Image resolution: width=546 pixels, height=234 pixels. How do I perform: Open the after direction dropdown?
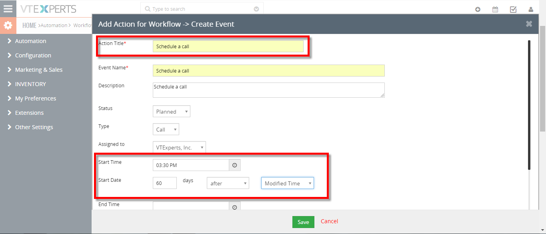point(228,183)
